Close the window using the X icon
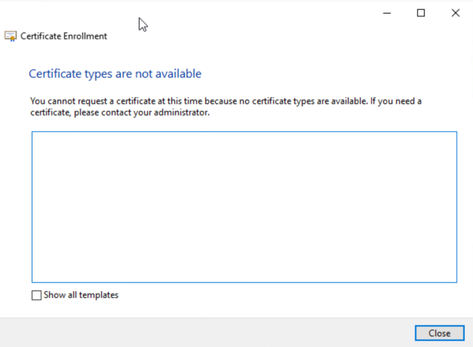The image size is (473, 347). tap(455, 13)
